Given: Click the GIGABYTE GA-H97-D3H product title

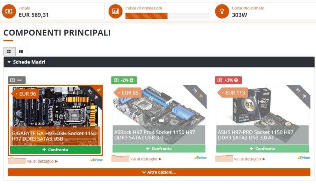Looking at the screenshot, I should 54,136.
